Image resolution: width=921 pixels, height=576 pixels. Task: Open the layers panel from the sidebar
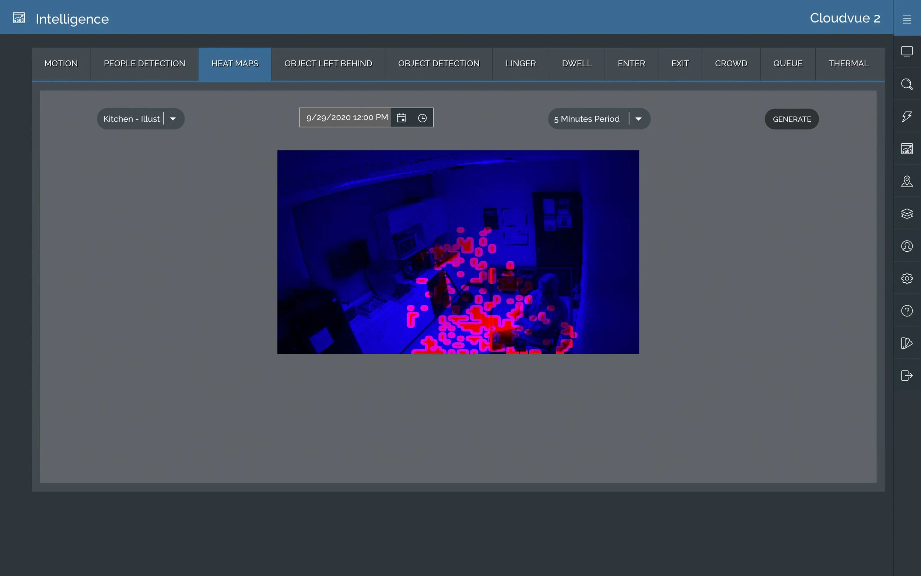coord(907,214)
